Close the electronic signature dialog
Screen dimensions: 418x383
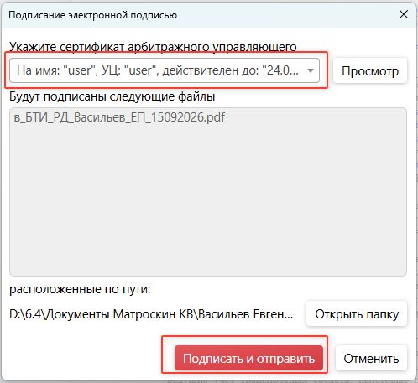(404, 14)
